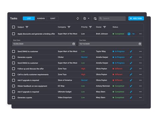Select the Obtain feedback on new equipment checkbox
158x122 pixels.
click(14, 86)
